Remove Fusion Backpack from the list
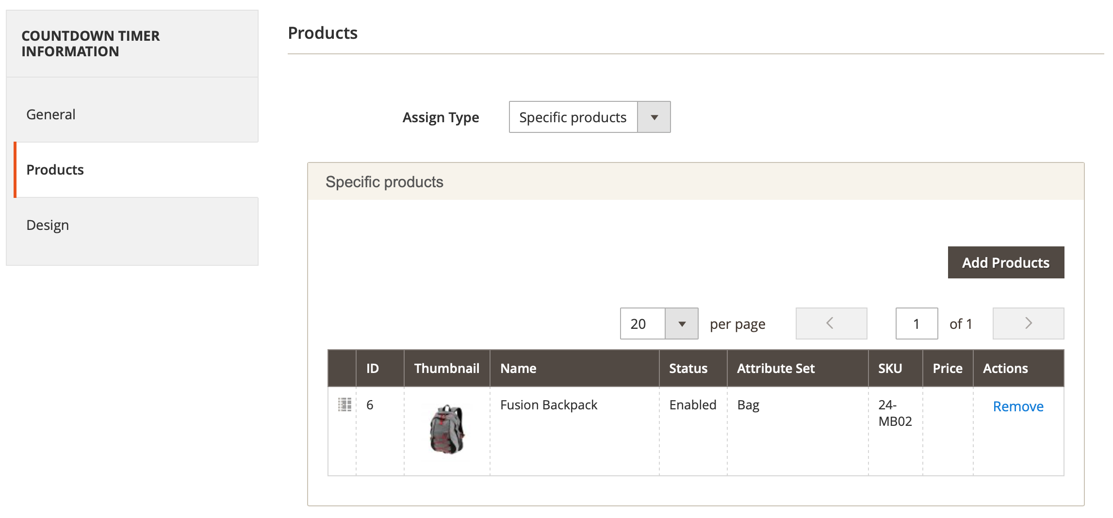This screenshot has height=518, width=1113. pyautogui.click(x=1018, y=406)
